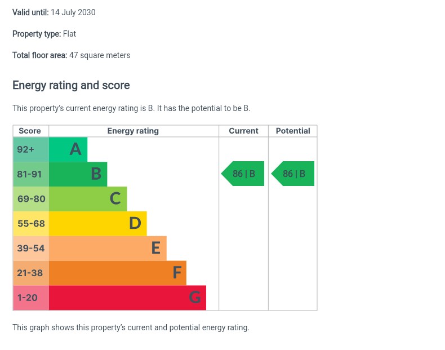Click the Valid until 14 July 2030 text
The height and width of the screenshot is (350, 445).
point(54,12)
